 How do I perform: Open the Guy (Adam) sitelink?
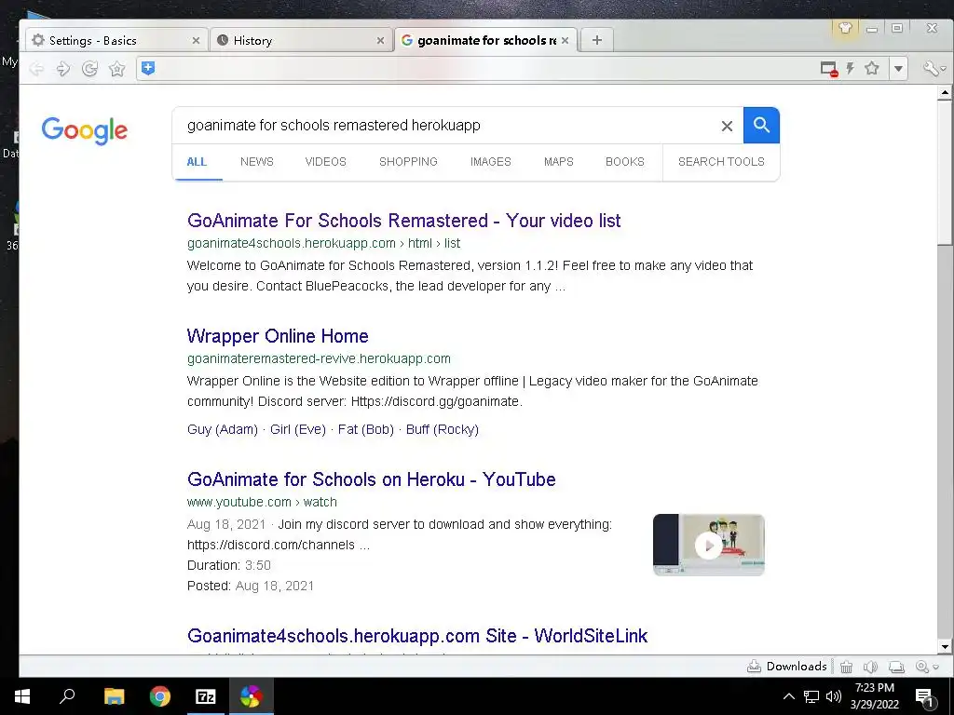(223, 429)
